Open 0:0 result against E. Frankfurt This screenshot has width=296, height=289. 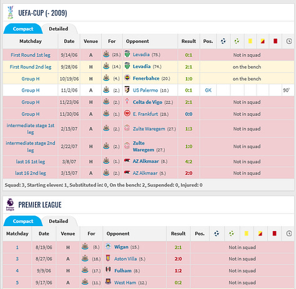tap(189, 114)
